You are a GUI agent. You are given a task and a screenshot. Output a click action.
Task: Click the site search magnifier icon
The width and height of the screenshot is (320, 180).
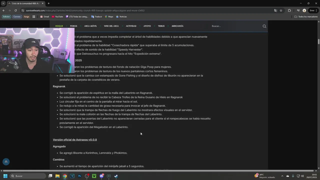coord(264,26)
